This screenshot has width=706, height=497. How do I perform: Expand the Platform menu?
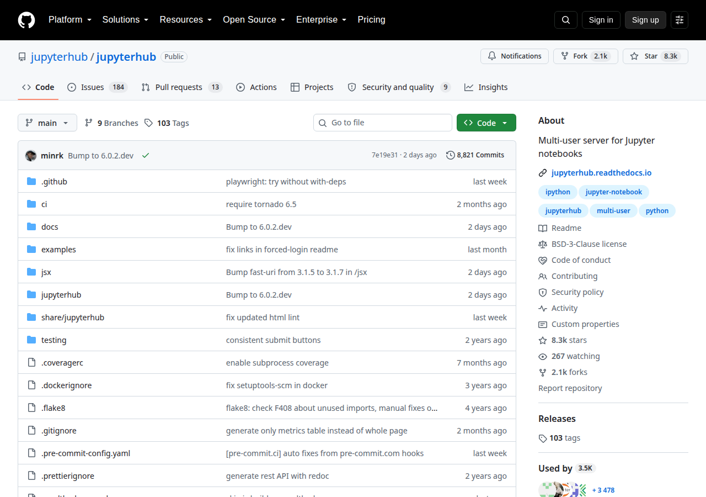pos(69,20)
